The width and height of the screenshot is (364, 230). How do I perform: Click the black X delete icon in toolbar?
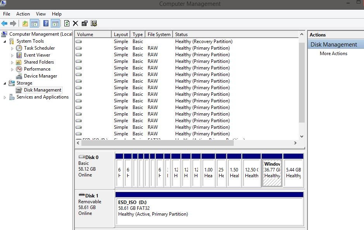pos(76,23)
